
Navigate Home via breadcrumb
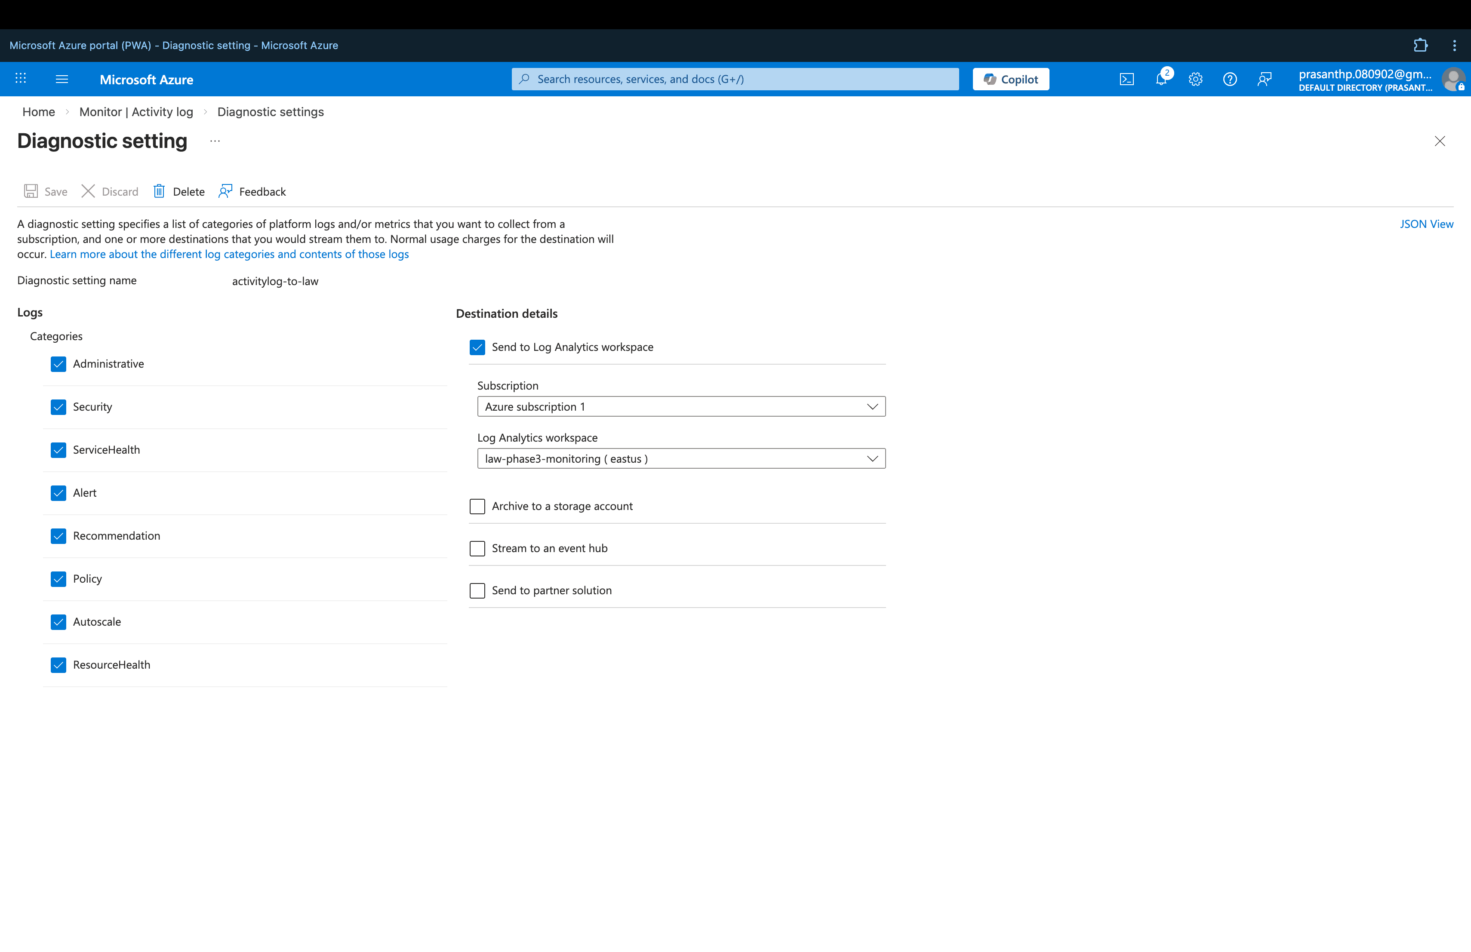[x=38, y=112]
